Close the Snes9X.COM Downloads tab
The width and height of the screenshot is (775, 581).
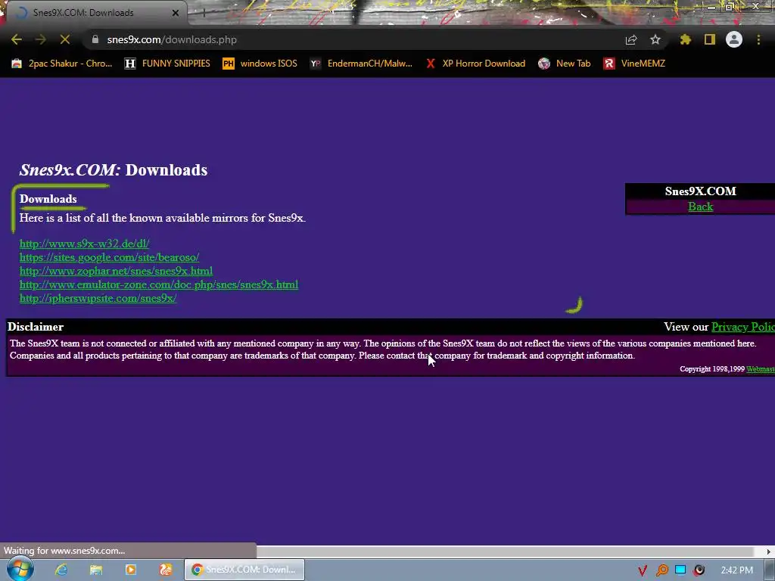176,13
